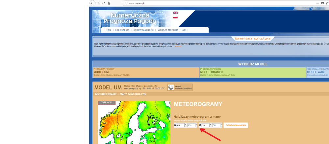Switch to the MAPY SZCZEGÓŁOWE tab

click(x=133, y=94)
